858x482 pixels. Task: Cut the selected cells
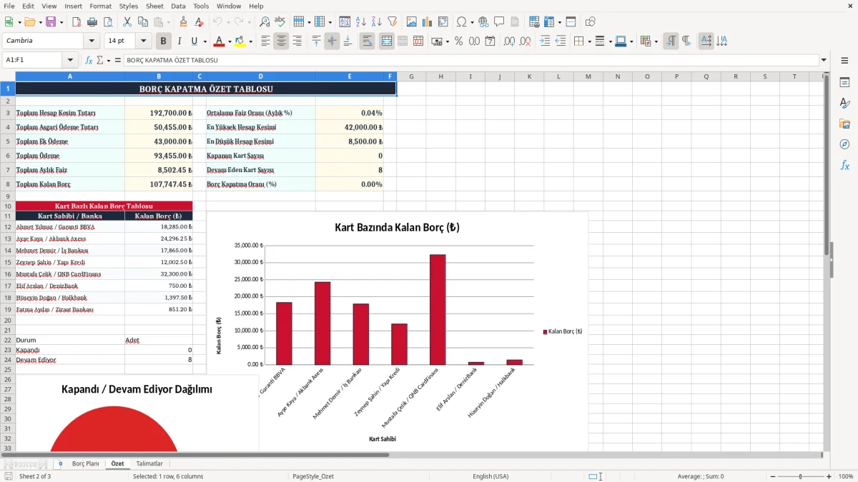[127, 22]
